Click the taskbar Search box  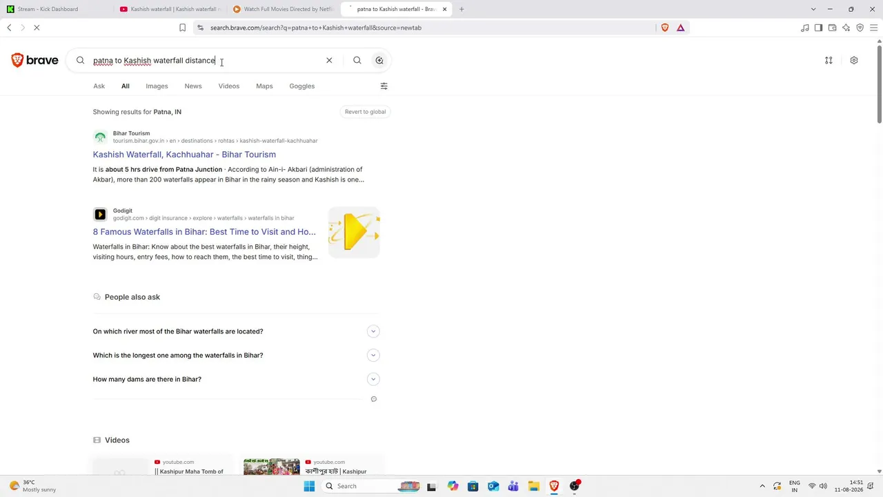373,486
